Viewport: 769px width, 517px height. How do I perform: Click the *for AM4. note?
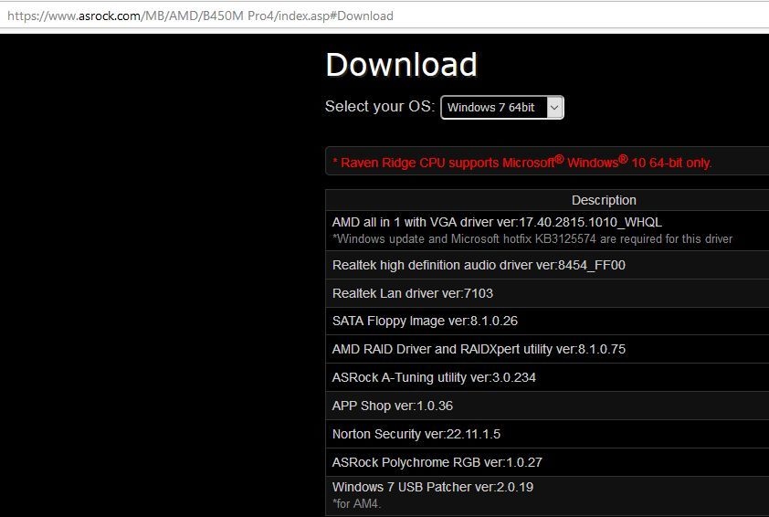coord(356,504)
